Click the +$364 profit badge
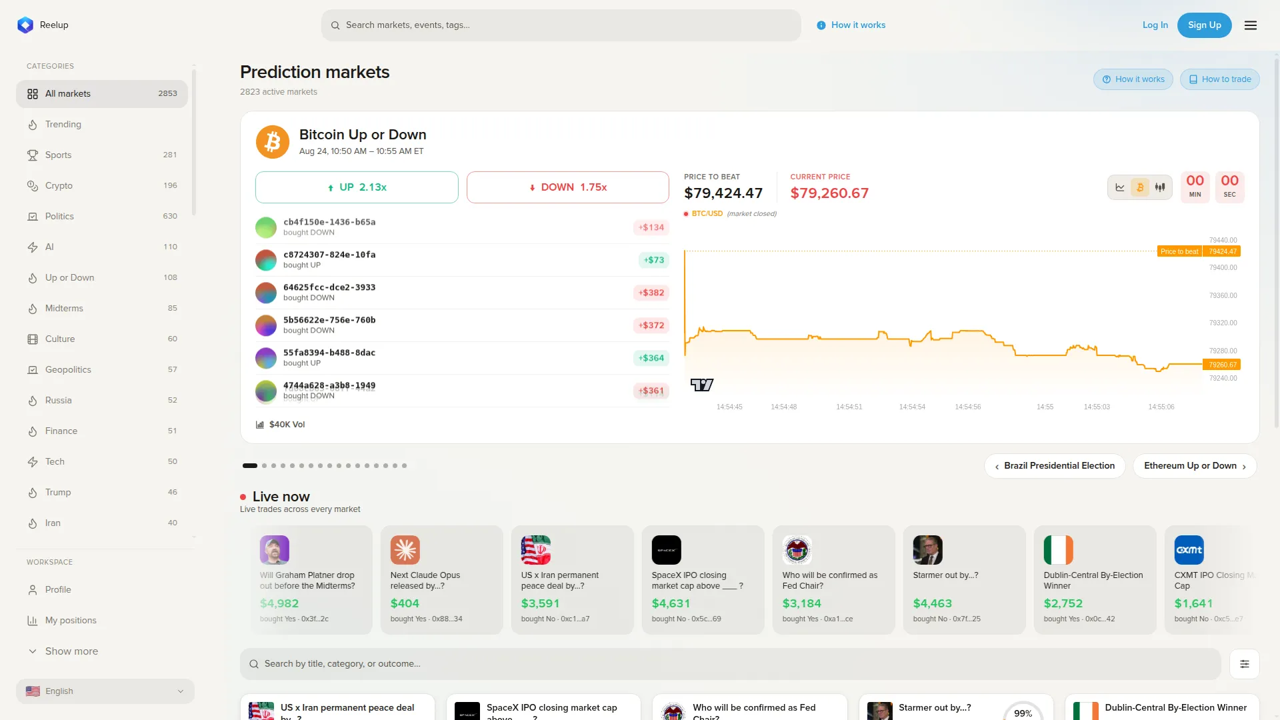 click(651, 358)
